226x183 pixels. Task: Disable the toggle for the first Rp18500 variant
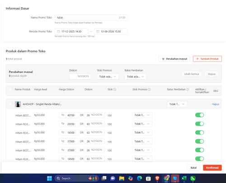199,132
